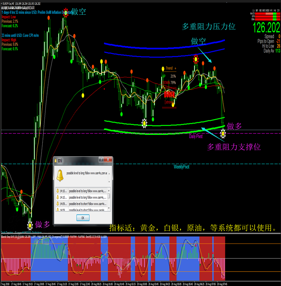The width and height of the screenshot is (281, 286).
Task: Click the 20 Aug 00:25 time axis label
Action: [x=96, y=284]
